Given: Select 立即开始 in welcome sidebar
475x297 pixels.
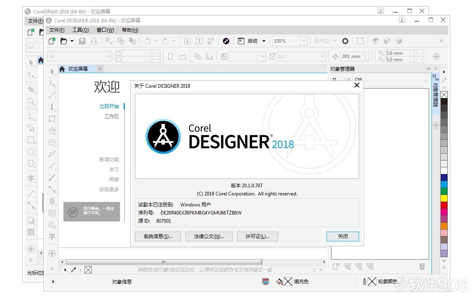Looking at the screenshot, I should [x=109, y=106].
